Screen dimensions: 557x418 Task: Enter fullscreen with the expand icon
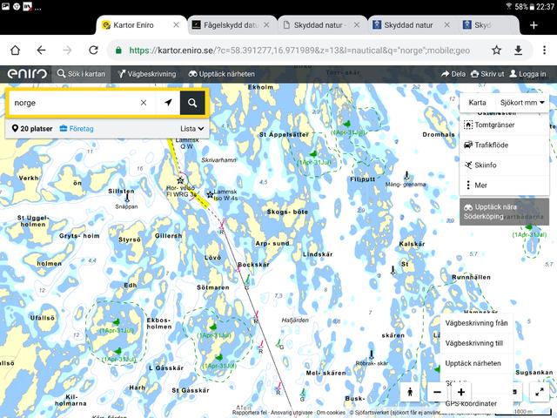pos(540,392)
